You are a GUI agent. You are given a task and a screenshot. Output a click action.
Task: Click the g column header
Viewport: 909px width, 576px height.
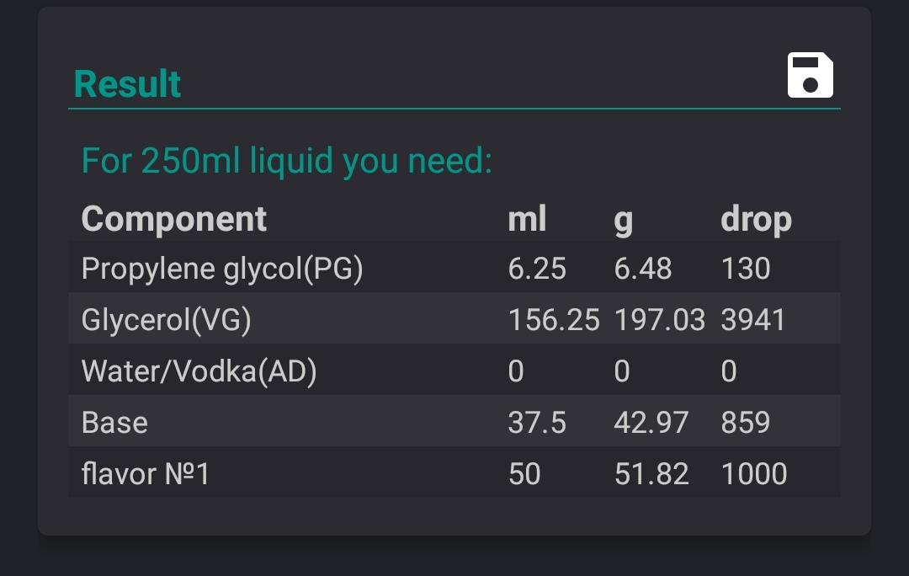(623, 221)
